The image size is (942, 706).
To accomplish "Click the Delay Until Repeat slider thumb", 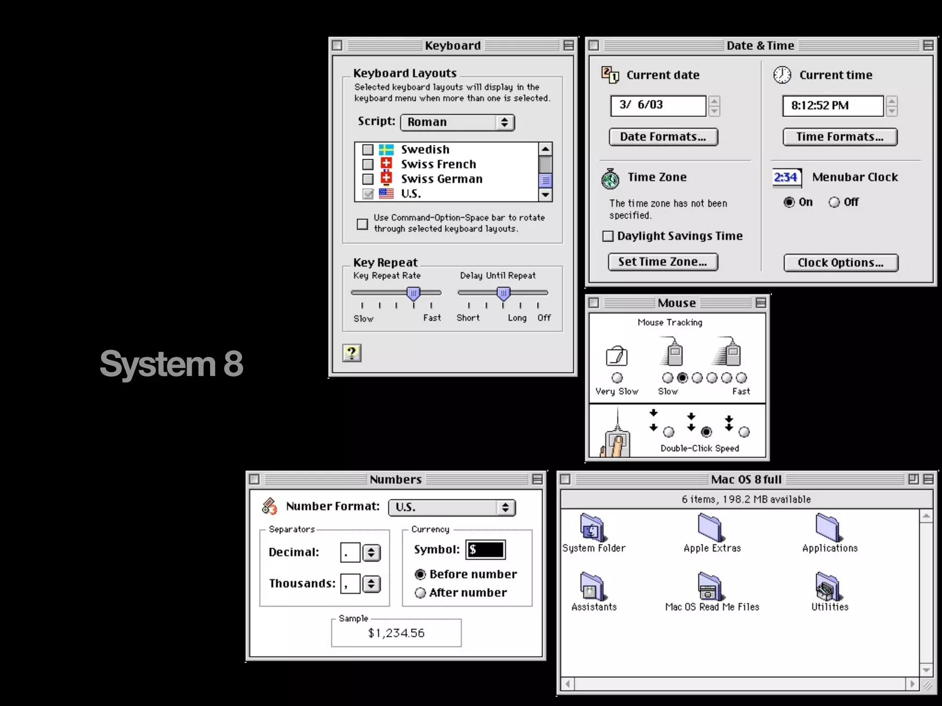I will (504, 294).
